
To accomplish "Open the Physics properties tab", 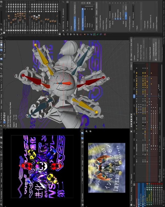I will [88, 34].
